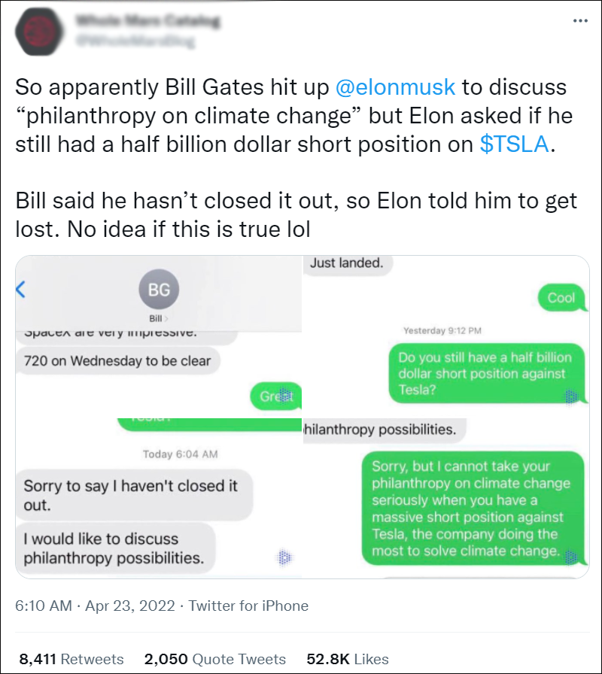The height and width of the screenshot is (674, 602).
Task: Open the tweet's three-dot more menu
Action: (x=579, y=20)
